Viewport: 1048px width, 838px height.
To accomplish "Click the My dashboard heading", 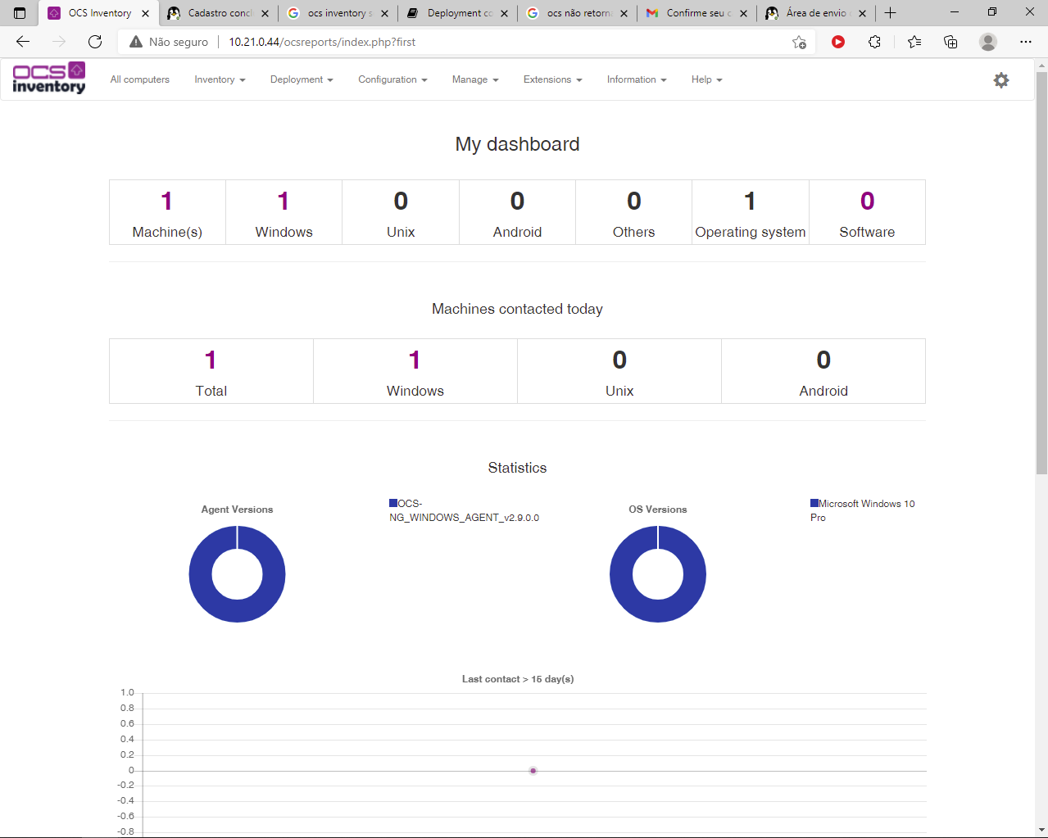I will 517,144.
